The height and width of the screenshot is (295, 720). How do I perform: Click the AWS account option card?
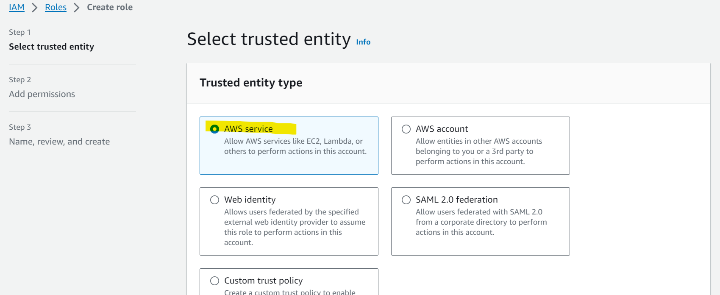(x=480, y=145)
